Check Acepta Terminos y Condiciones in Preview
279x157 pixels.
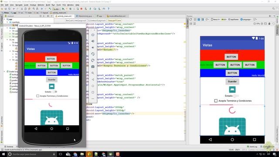click(x=216, y=101)
